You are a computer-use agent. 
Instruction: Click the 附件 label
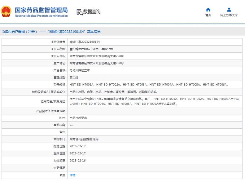[x=62, y=118]
